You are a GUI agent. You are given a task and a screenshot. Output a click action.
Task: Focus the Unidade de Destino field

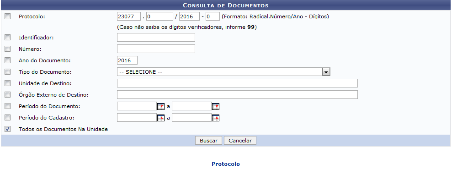pos(237,83)
